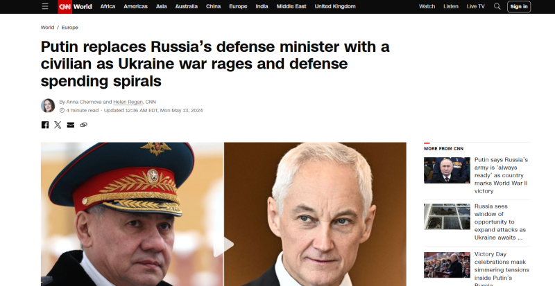Image resolution: width=555 pixels, height=286 pixels.
Task: Go to the Middle East section
Action: (291, 6)
